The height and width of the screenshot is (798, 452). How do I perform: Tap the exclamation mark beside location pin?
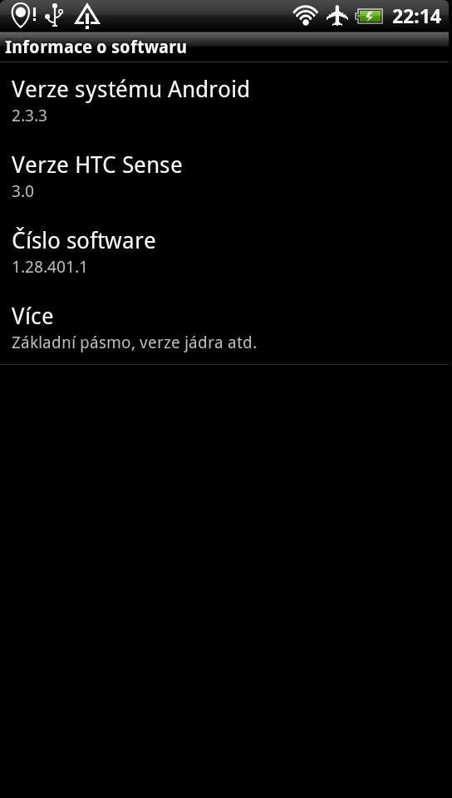coord(34,14)
